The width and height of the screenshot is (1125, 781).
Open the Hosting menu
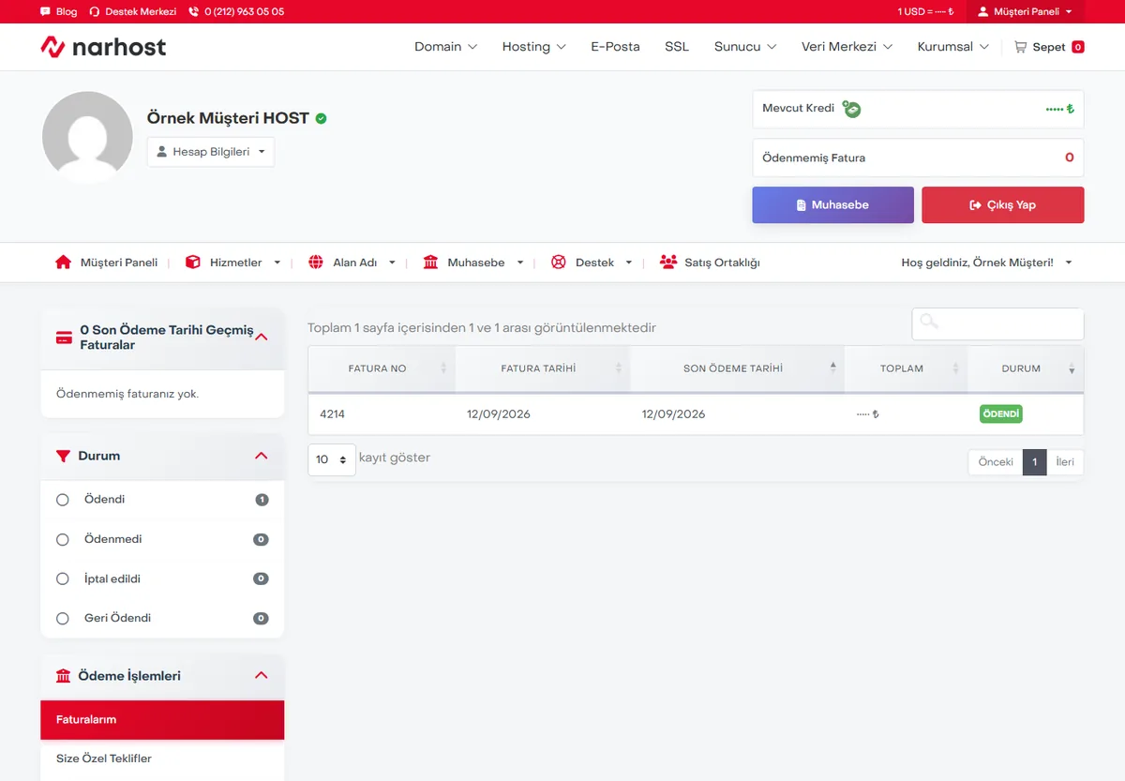pos(534,47)
